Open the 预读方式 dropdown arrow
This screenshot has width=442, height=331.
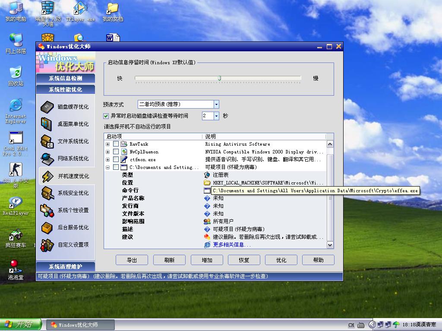216,104
